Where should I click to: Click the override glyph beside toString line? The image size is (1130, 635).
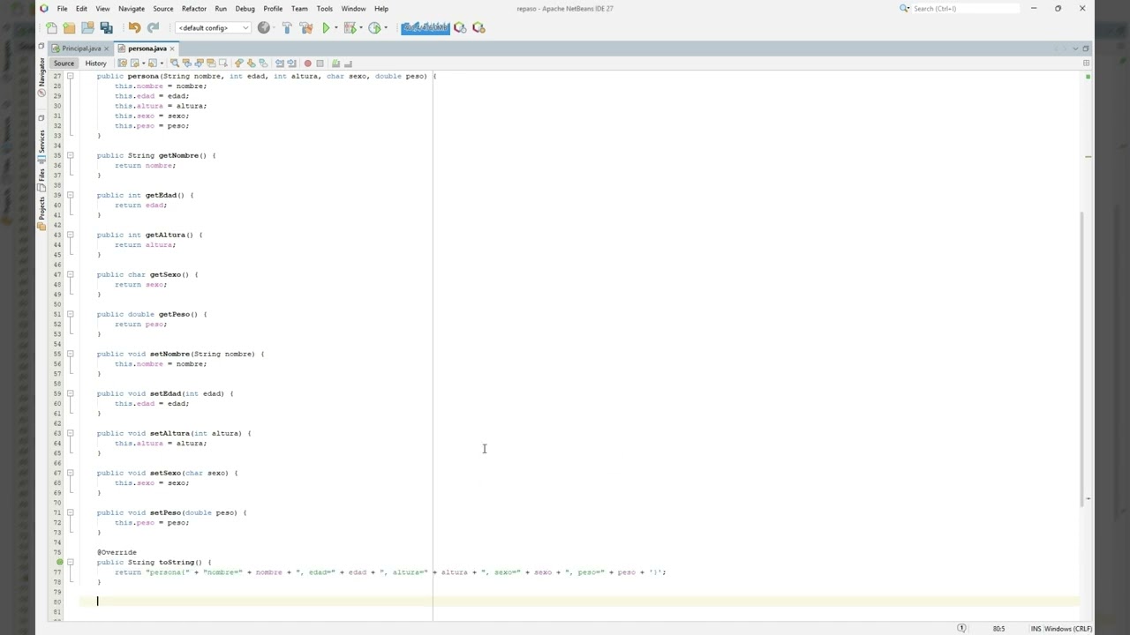60,562
